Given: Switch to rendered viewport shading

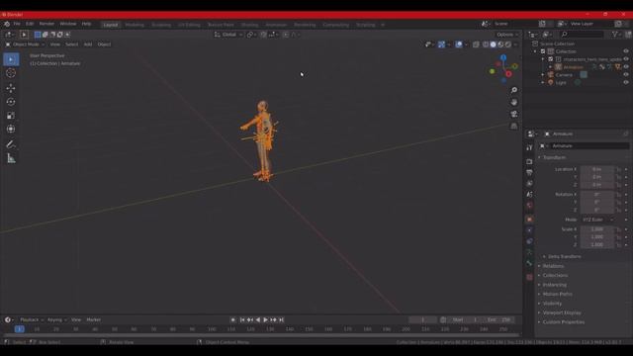Looking at the screenshot, I should [x=508, y=44].
